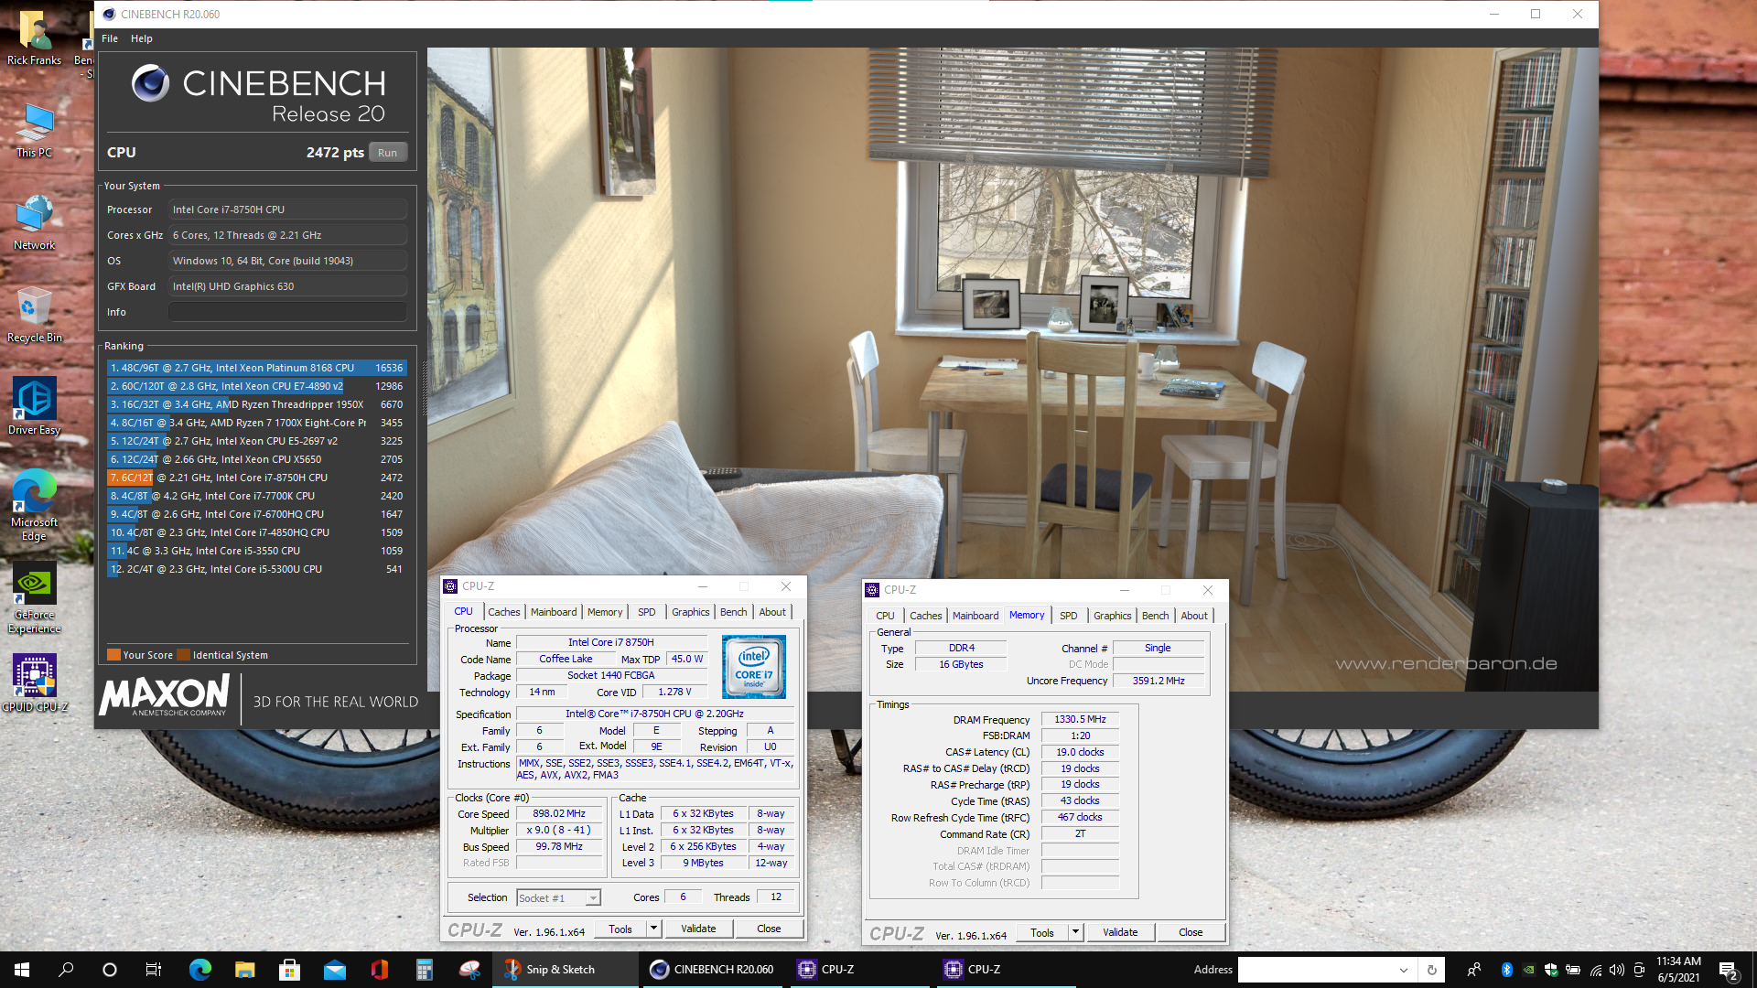Open the This PC desktop icon
Screen dimensions: 1757x988
click(x=34, y=131)
